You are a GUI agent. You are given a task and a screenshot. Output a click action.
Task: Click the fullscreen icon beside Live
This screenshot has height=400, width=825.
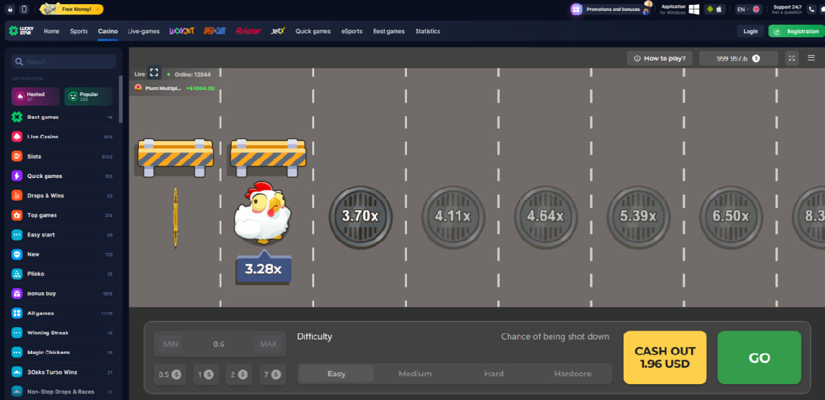(154, 73)
